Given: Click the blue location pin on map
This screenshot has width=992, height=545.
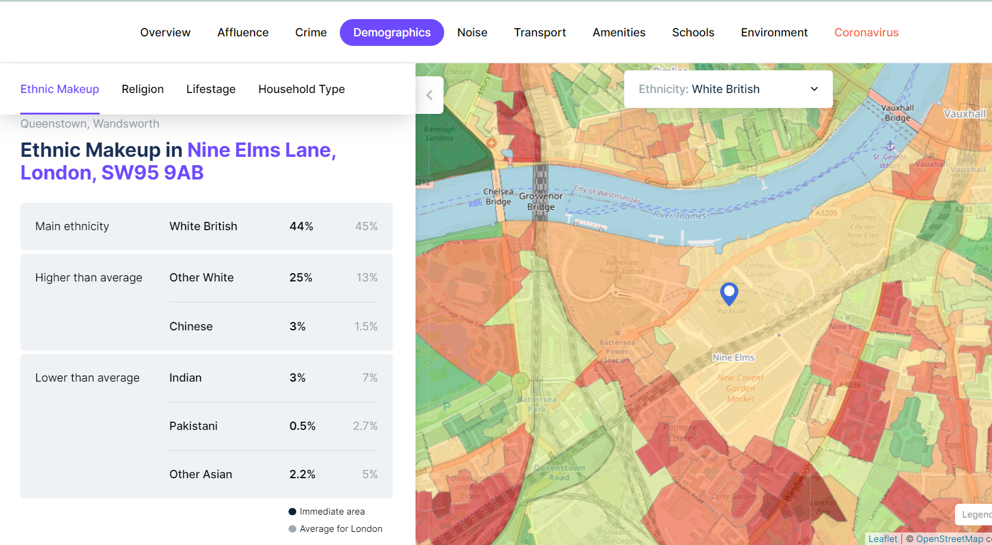Looking at the screenshot, I should point(729,293).
